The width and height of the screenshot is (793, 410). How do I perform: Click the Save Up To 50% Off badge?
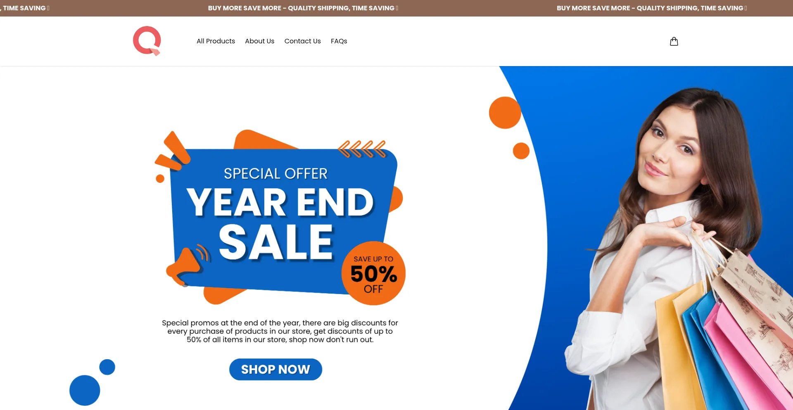pyautogui.click(x=373, y=273)
